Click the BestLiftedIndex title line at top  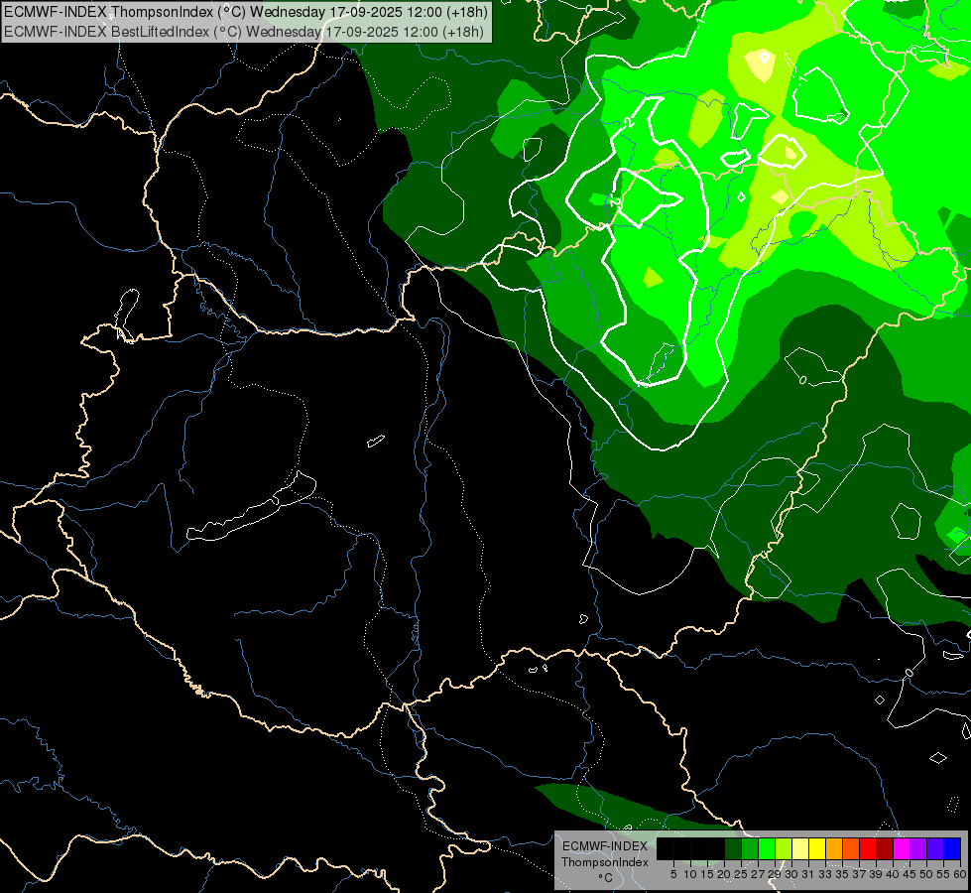pos(244,32)
